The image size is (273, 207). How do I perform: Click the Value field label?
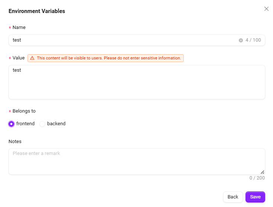click(x=19, y=58)
